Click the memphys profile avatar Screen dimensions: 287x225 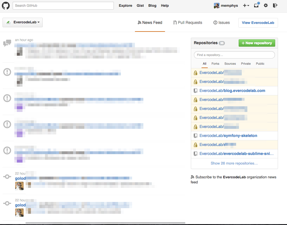pos(216,6)
